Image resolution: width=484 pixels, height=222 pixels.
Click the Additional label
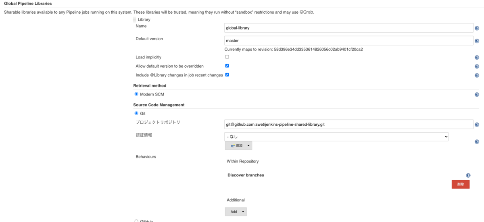236,200
